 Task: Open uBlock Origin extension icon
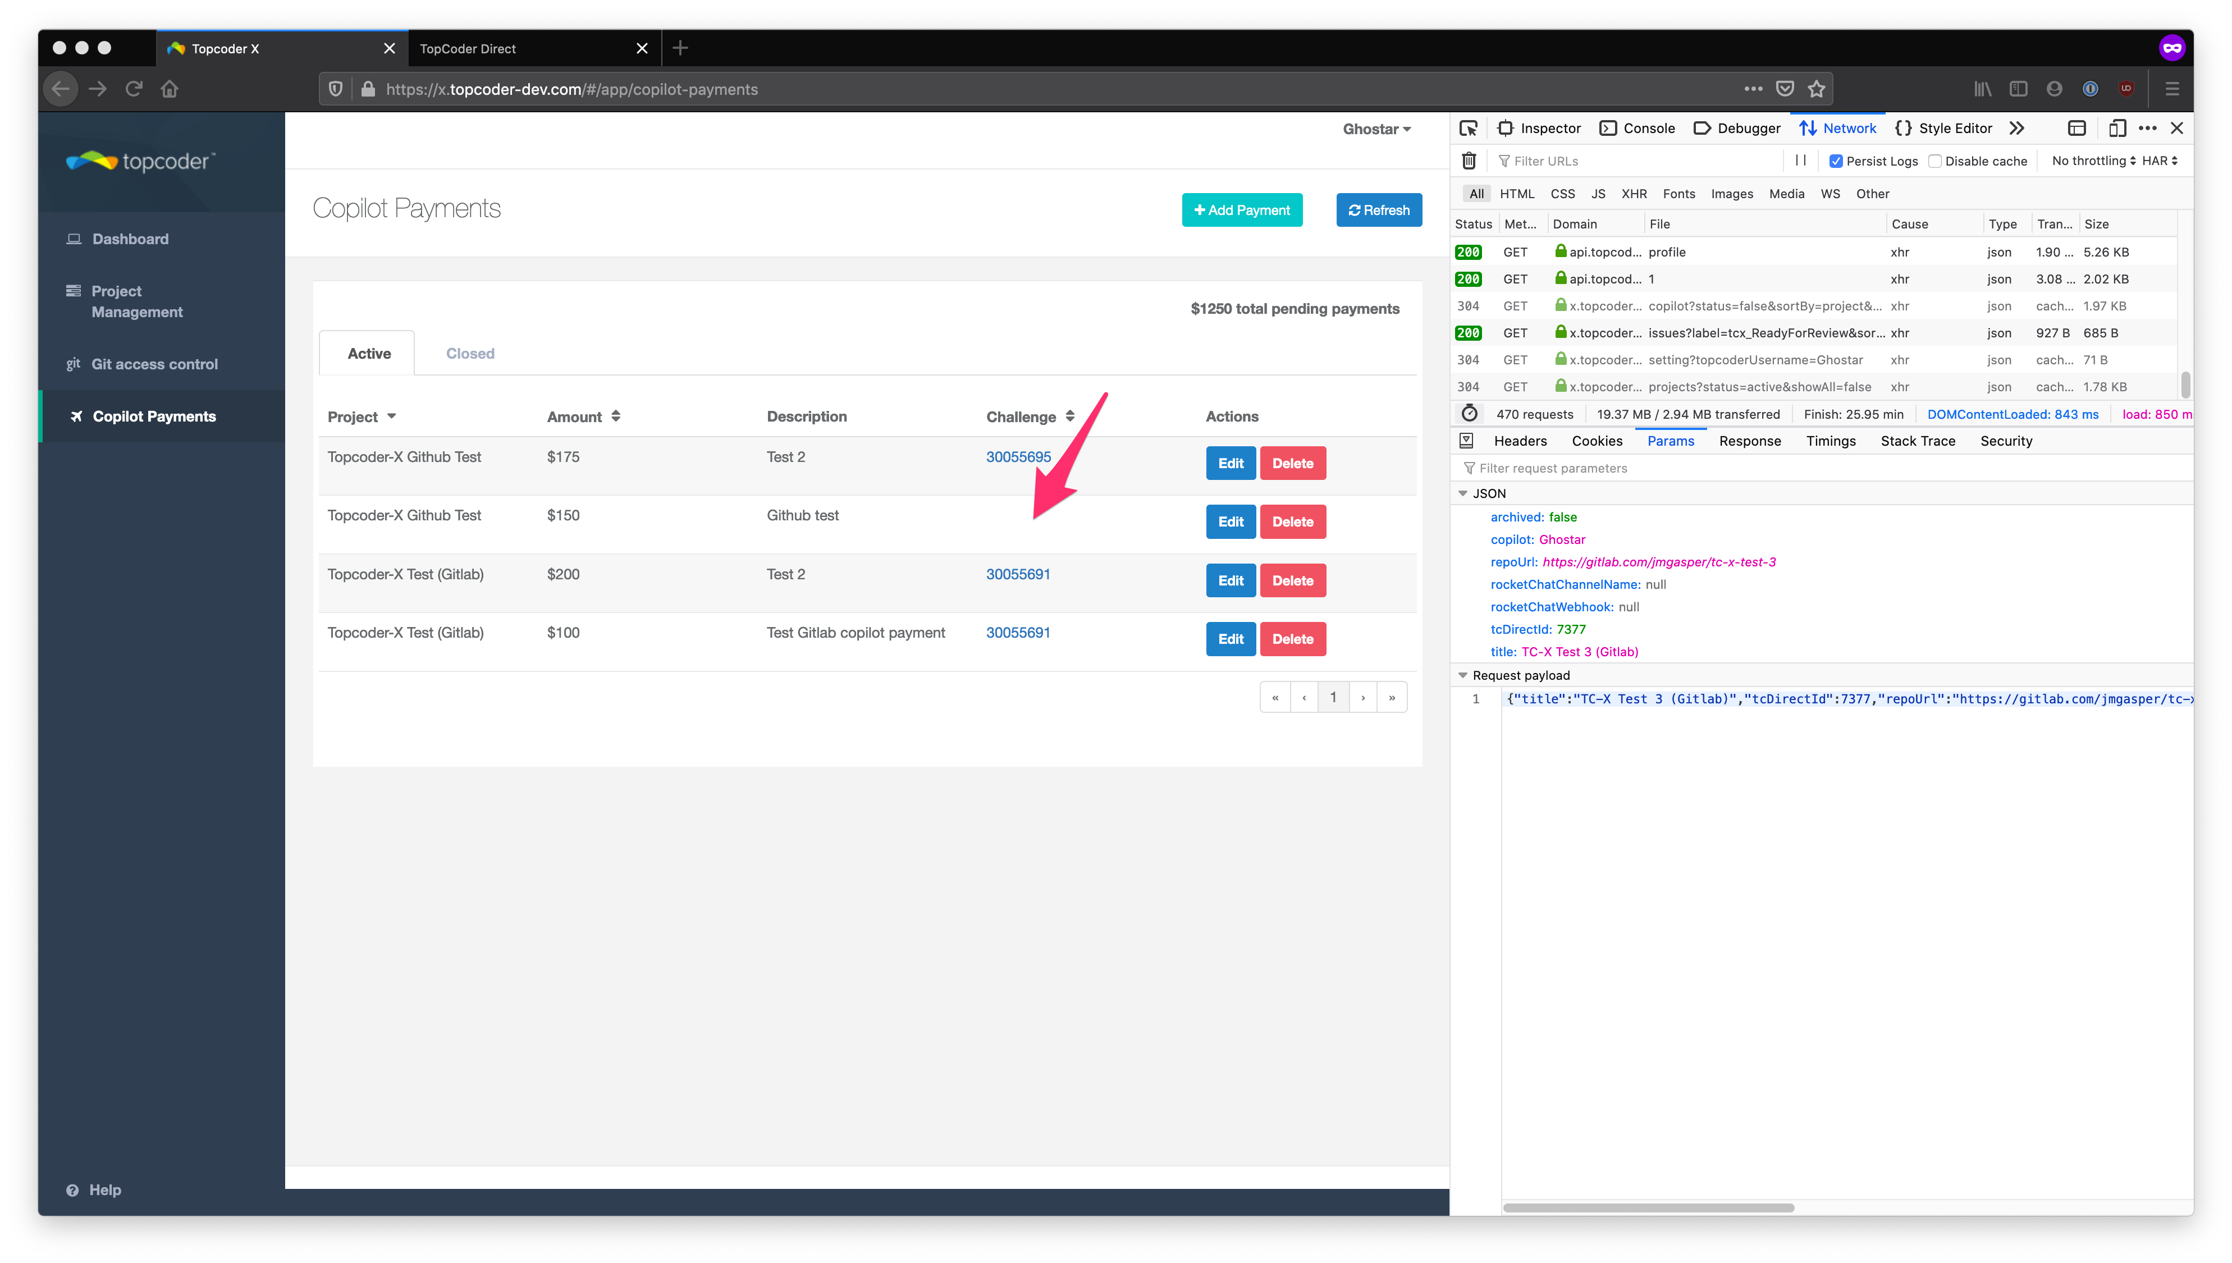click(2126, 89)
